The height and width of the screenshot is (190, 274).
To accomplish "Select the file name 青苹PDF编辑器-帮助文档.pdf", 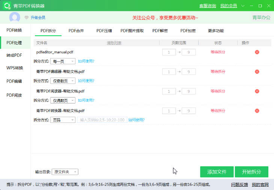I will (60, 72).
